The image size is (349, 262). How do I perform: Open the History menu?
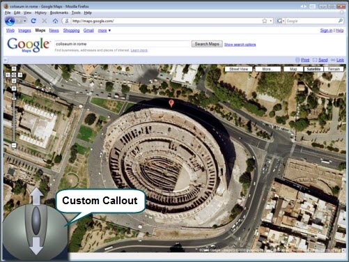(x=40, y=13)
